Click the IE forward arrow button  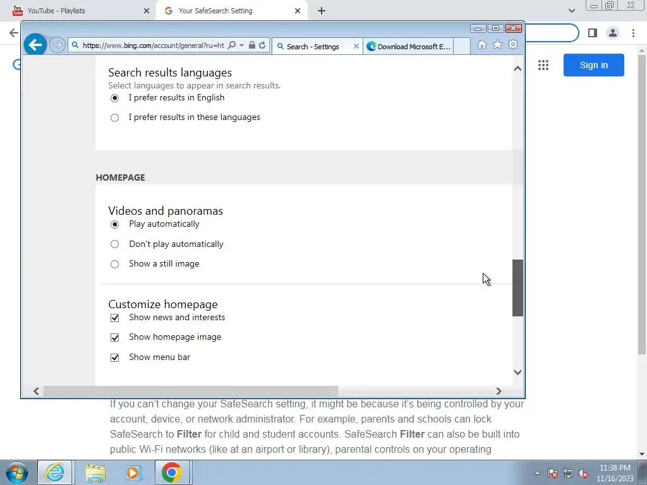point(57,45)
